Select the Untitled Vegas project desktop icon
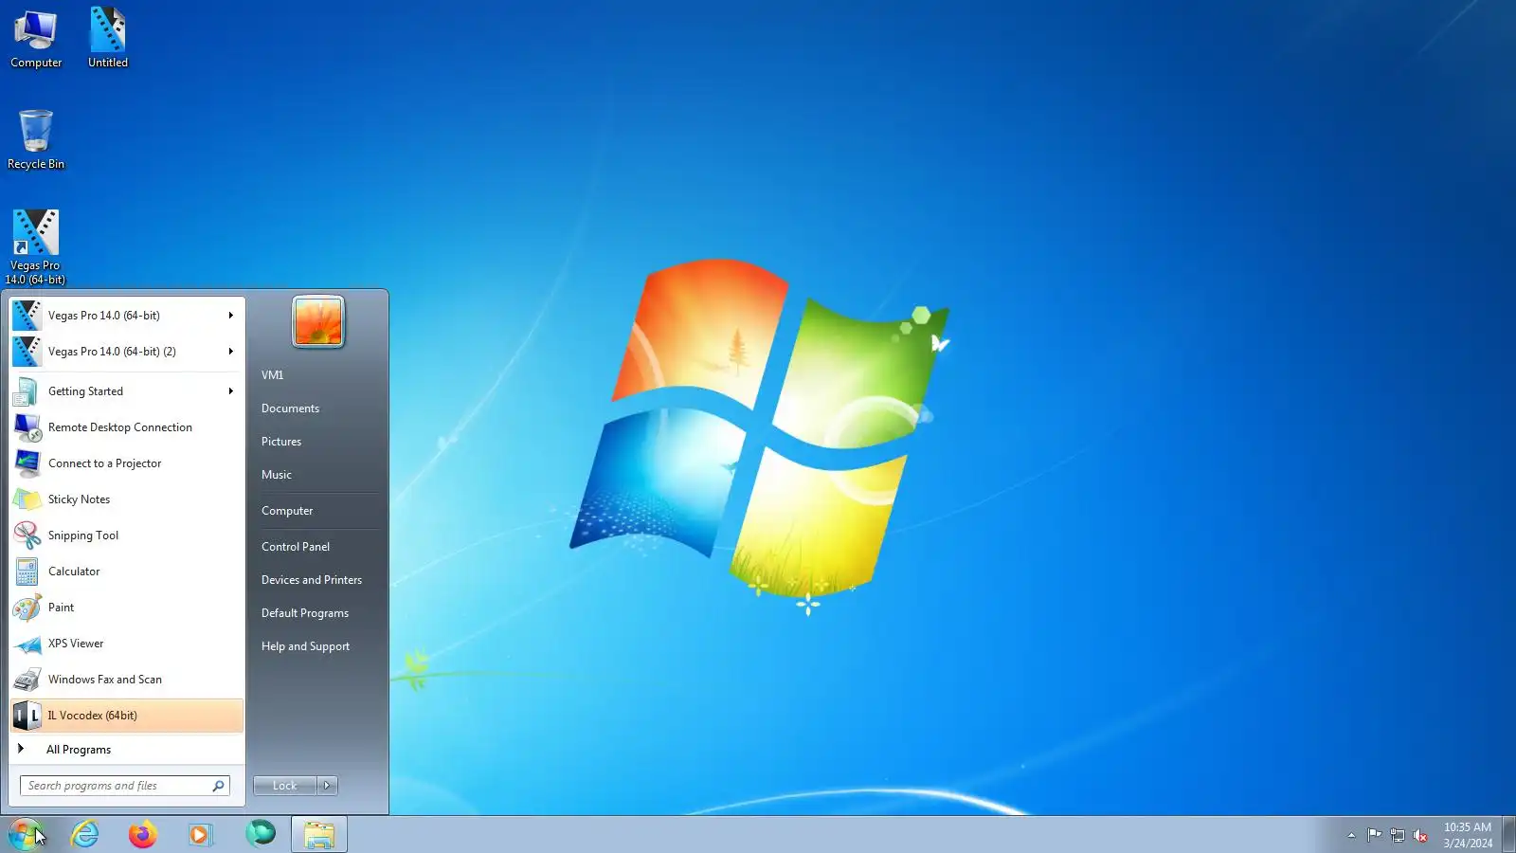The height and width of the screenshot is (853, 1516). (108, 39)
